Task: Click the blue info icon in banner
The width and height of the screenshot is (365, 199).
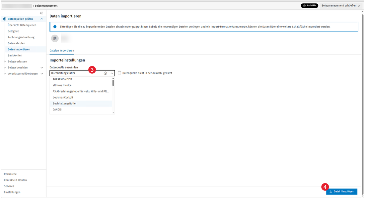Action: click(x=55, y=27)
